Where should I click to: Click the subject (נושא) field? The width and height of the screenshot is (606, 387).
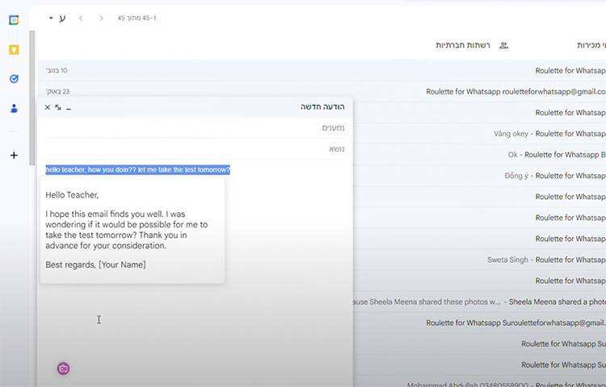click(x=194, y=149)
